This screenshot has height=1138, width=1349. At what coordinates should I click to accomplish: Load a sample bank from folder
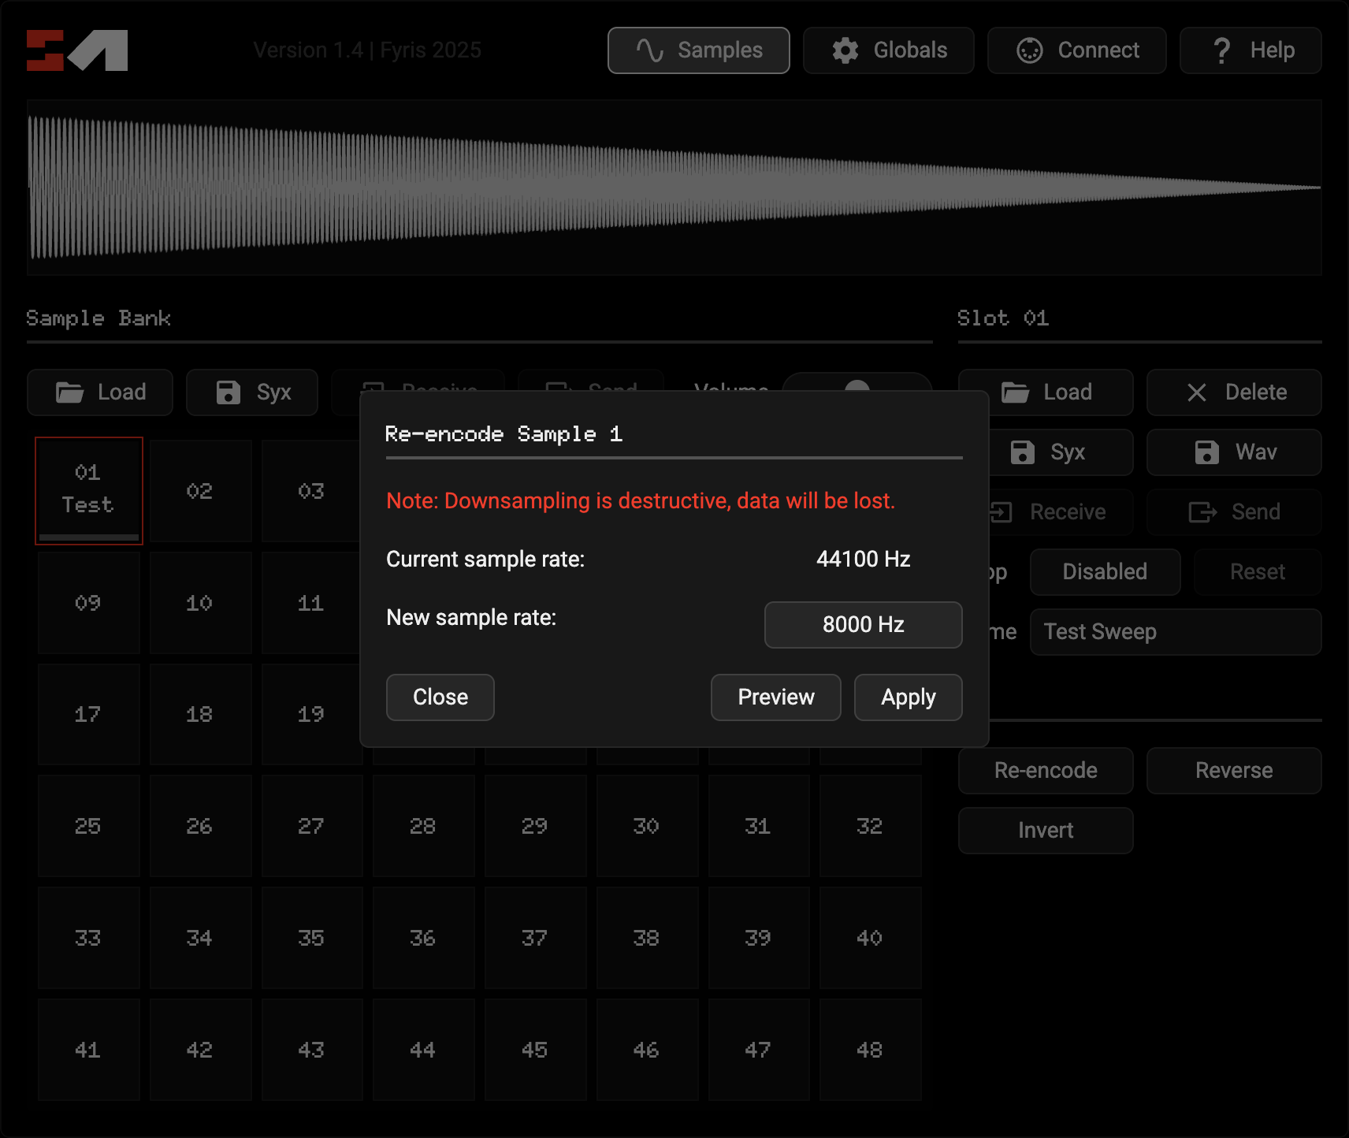100,392
